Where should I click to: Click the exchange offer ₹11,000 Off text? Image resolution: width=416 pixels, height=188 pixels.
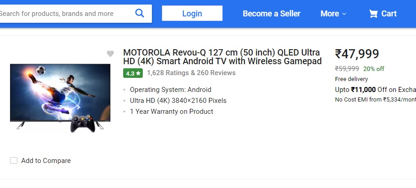tap(375, 89)
